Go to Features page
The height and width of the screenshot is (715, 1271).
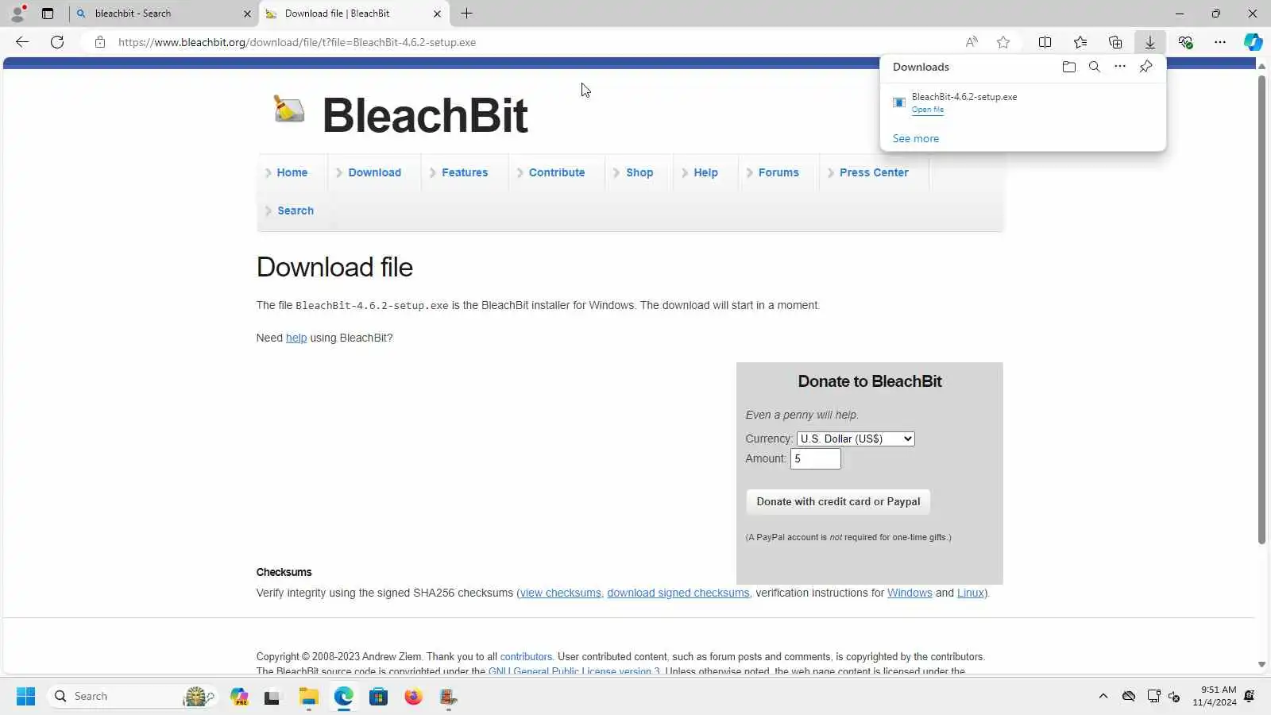pos(465,172)
